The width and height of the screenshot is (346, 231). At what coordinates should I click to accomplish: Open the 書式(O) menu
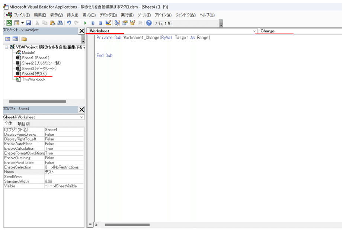click(x=89, y=15)
